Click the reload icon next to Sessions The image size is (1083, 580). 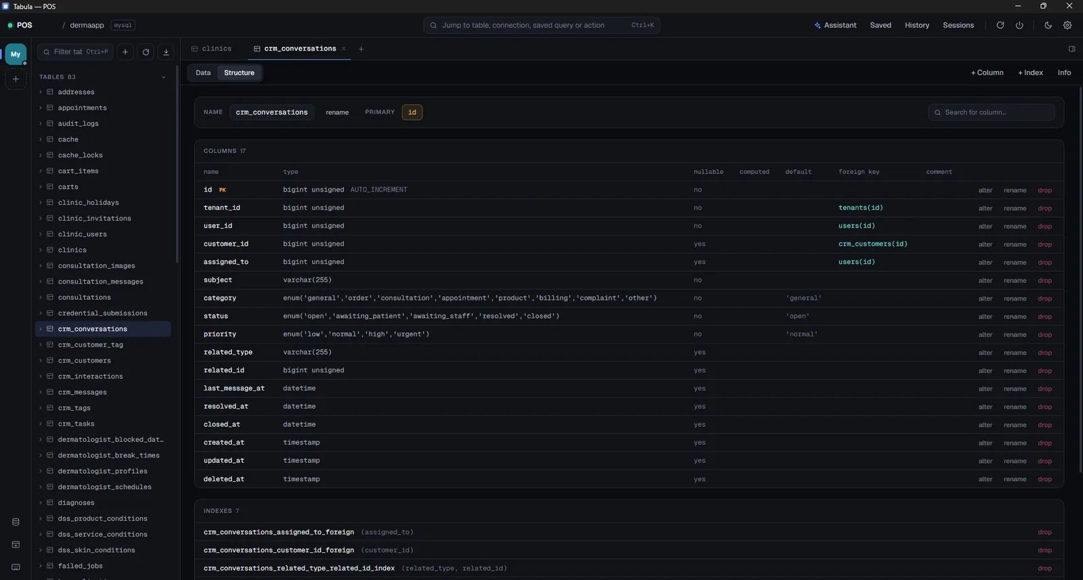pos(1000,25)
